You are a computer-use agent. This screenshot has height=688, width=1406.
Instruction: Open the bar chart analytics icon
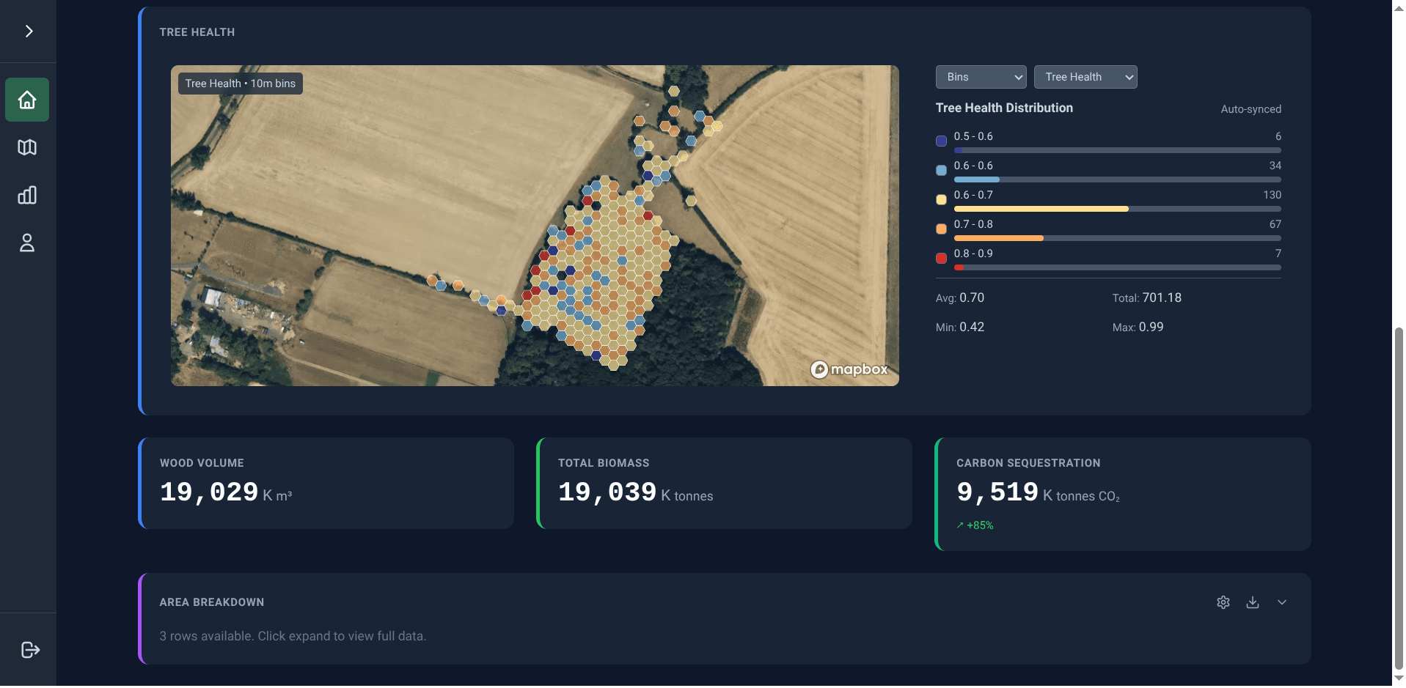[27, 195]
